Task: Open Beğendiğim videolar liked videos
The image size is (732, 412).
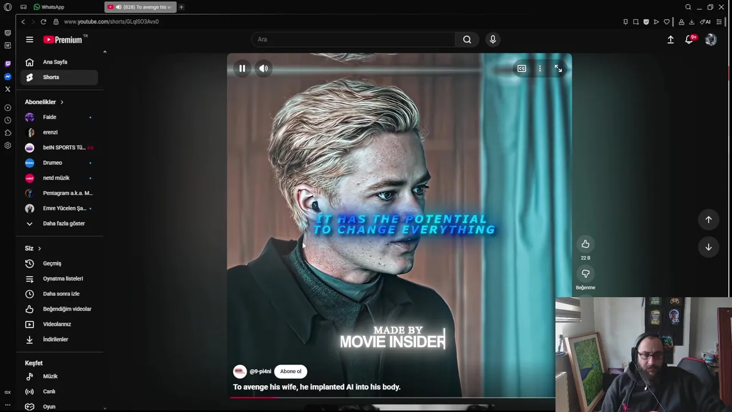Action: coord(59,309)
